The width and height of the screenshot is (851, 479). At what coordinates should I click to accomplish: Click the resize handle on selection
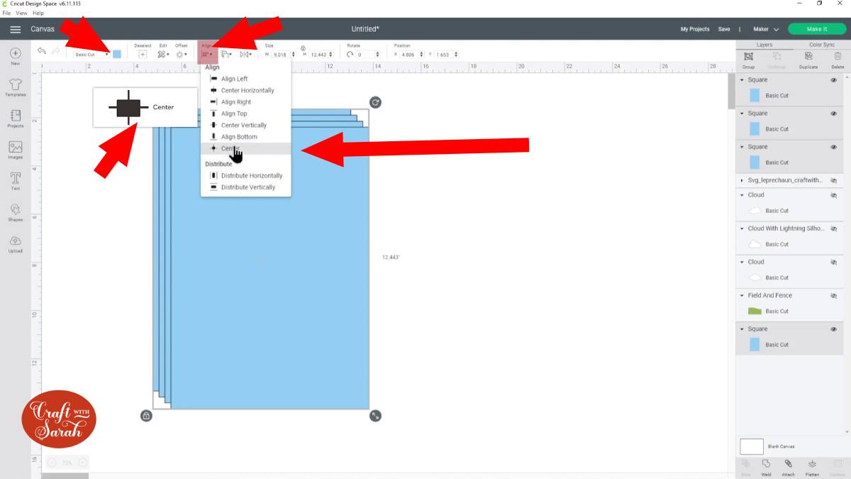click(375, 415)
